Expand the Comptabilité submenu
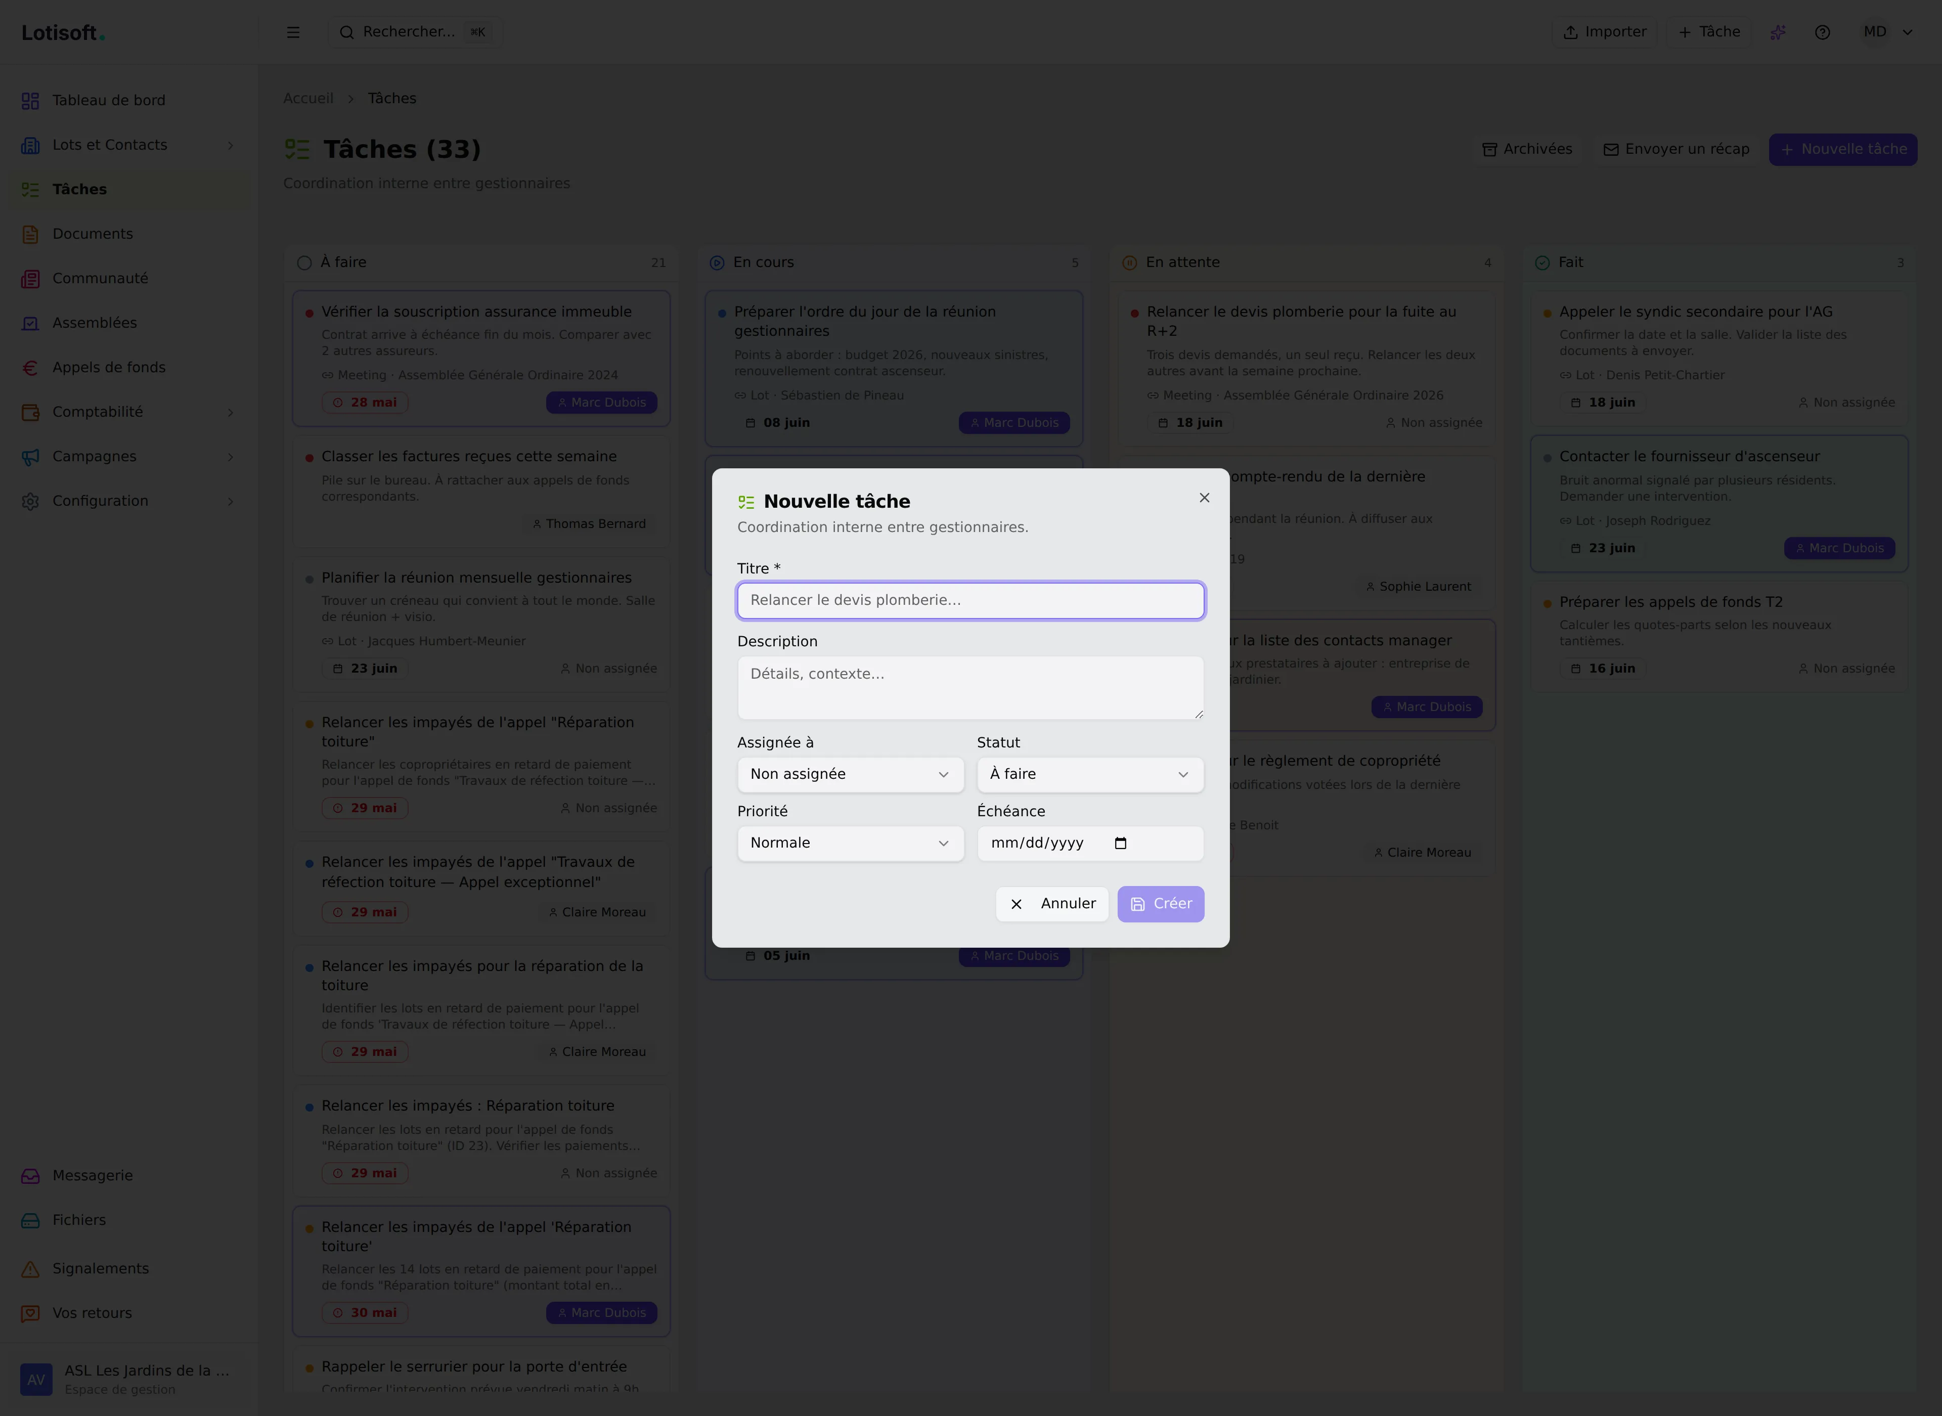Image resolution: width=1942 pixels, height=1416 pixels. pos(230,412)
